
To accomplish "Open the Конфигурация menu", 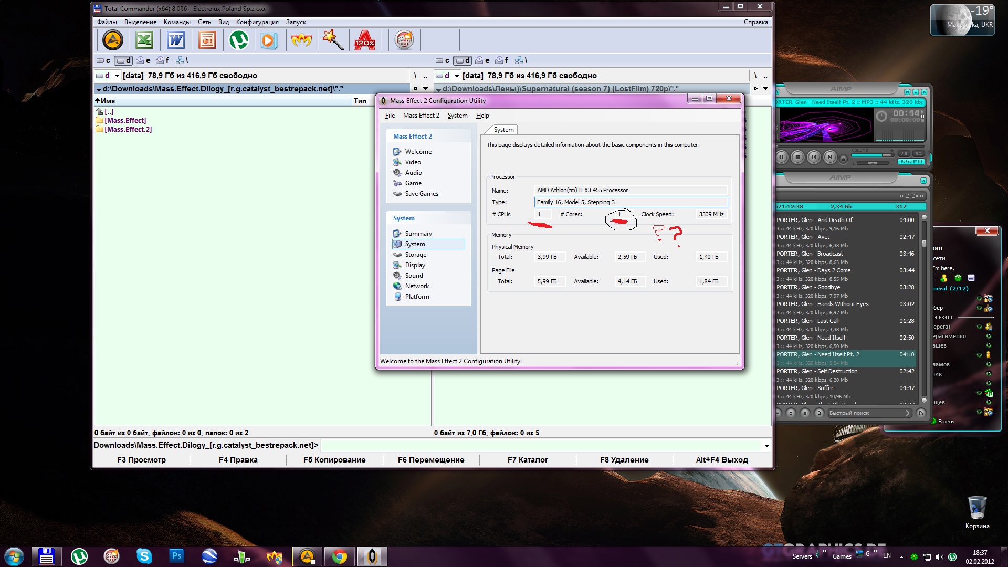I will [x=257, y=22].
